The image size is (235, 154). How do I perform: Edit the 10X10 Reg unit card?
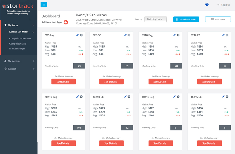click(78, 97)
